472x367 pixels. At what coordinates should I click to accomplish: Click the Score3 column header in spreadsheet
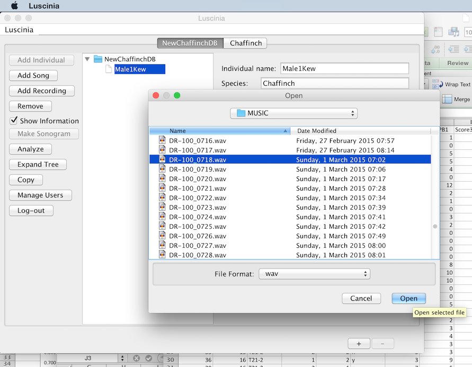click(463, 130)
